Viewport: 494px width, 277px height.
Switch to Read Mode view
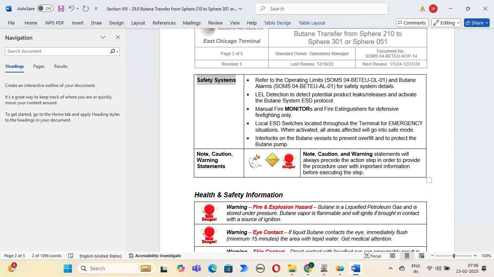coord(392,256)
